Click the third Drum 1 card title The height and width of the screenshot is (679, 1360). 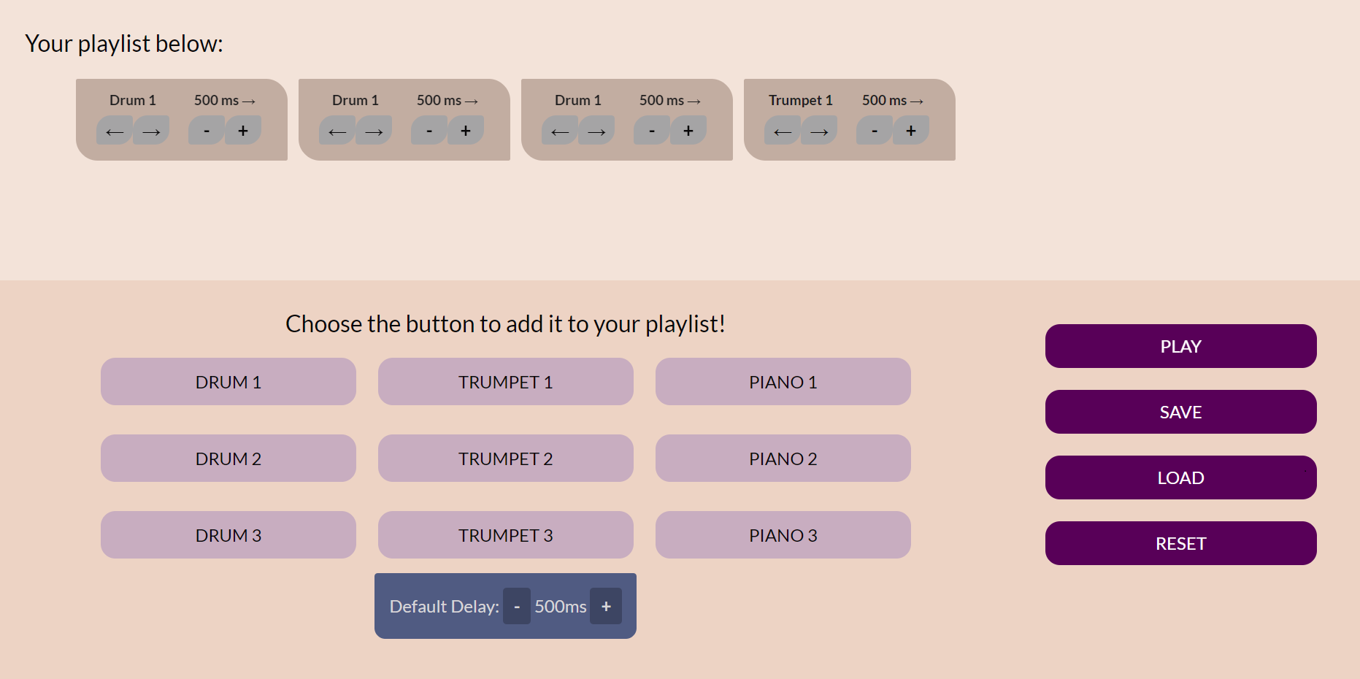pyautogui.click(x=578, y=100)
